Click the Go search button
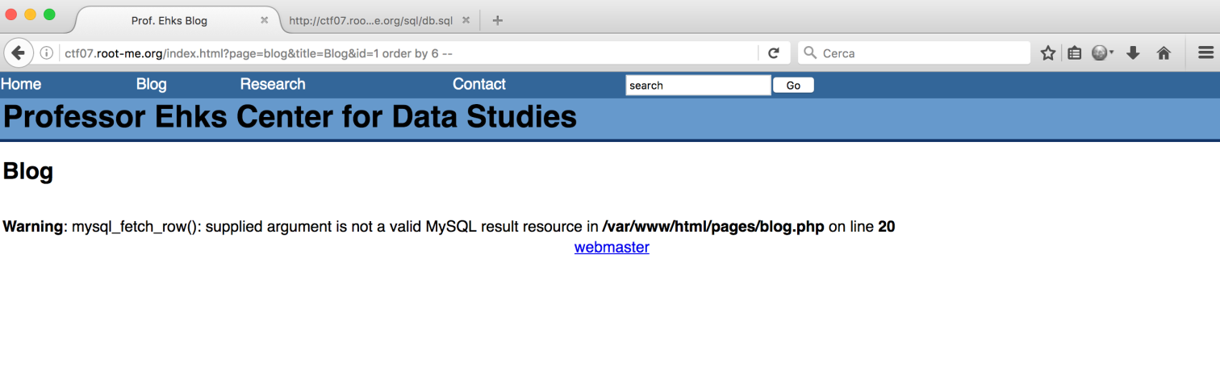Image resolution: width=1220 pixels, height=389 pixels. [x=793, y=86]
